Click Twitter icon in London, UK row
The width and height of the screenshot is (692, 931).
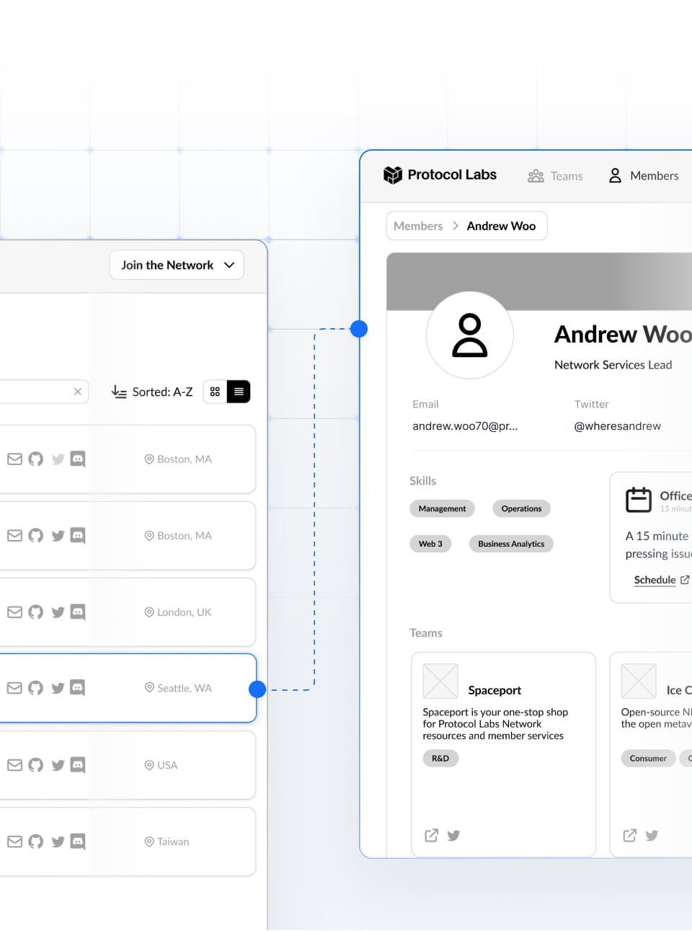click(58, 612)
